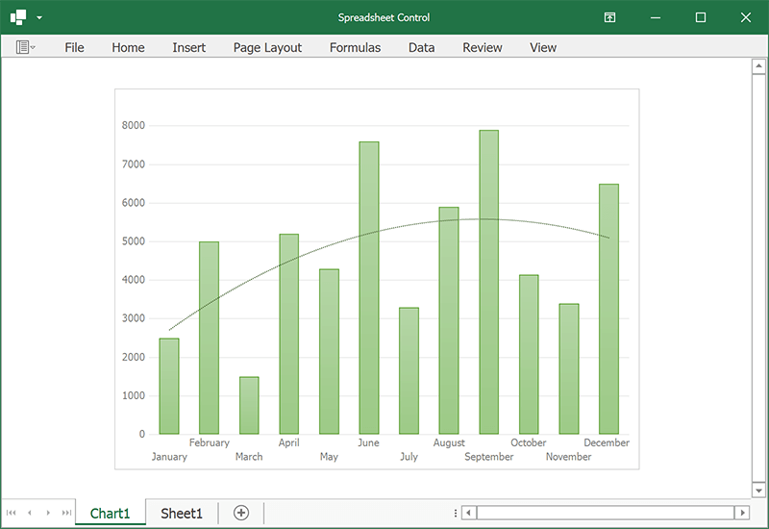
Task: Add a new sheet with plus icon
Action: [x=241, y=513]
